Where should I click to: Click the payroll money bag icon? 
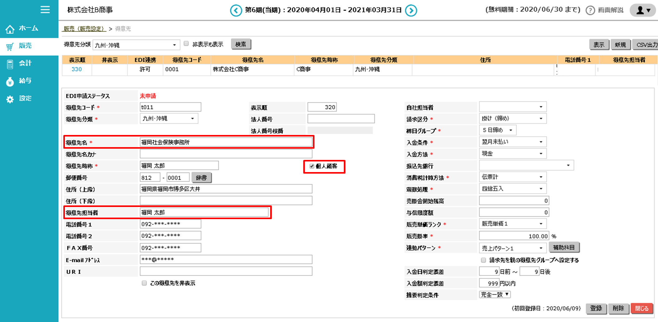(x=10, y=81)
